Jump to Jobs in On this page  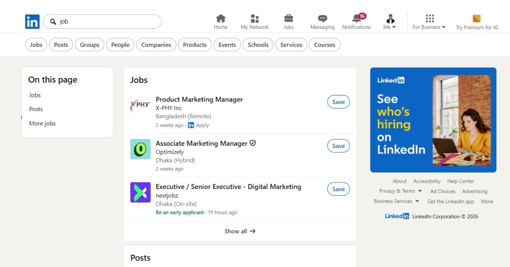tap(35, 95)
